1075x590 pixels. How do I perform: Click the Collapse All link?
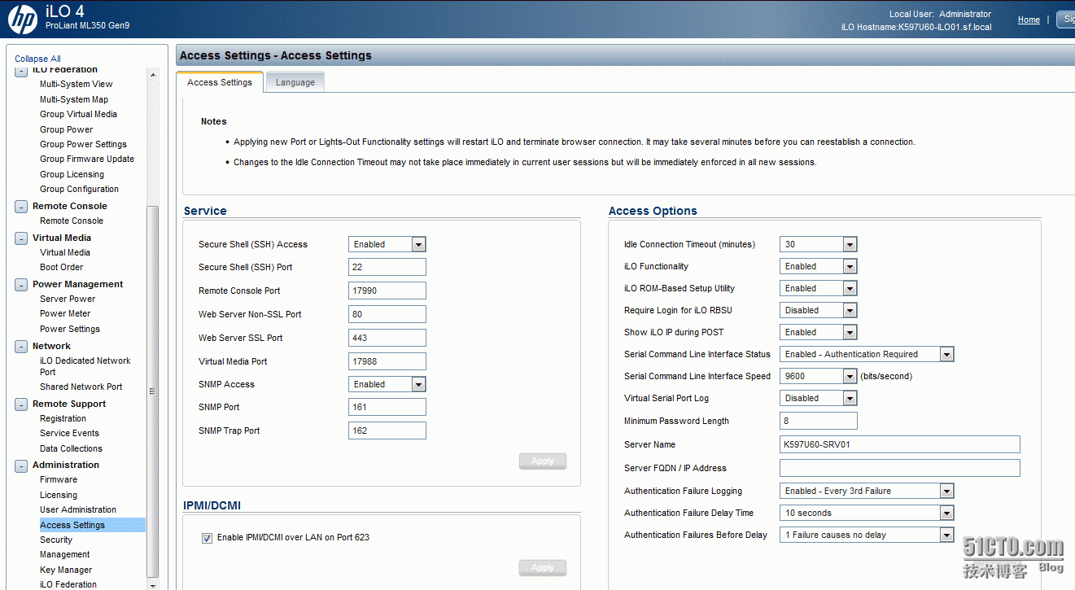coord(37,59)
